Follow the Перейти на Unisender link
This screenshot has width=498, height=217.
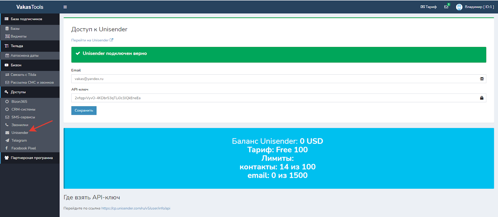coord(90,40)
